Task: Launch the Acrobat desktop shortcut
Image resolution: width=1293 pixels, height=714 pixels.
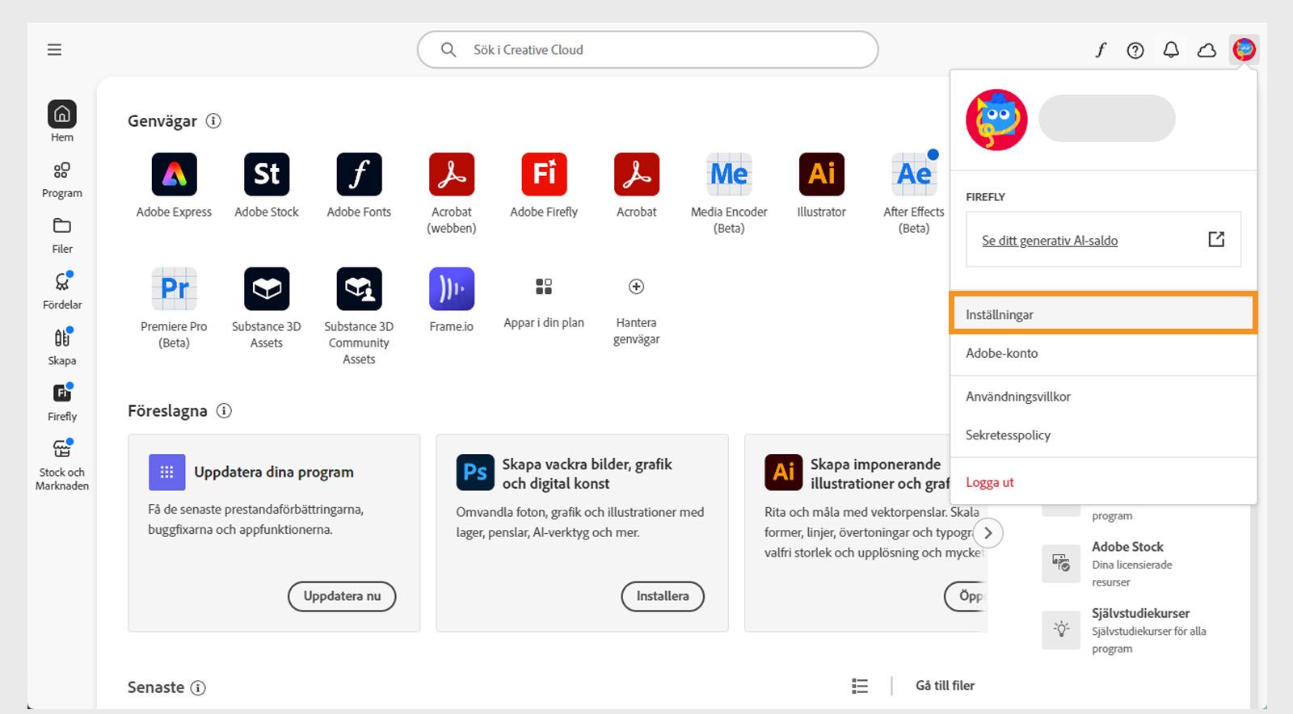Action: [x=637, y=186]
